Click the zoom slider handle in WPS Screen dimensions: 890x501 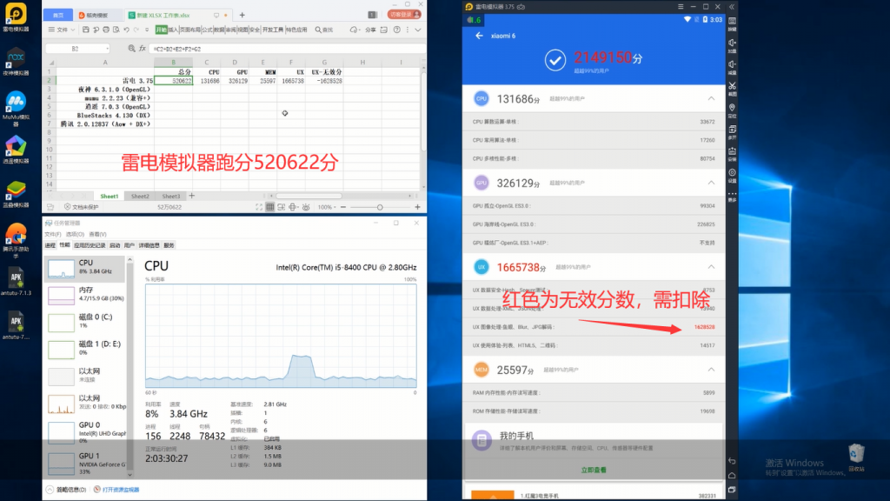point(380,207)
